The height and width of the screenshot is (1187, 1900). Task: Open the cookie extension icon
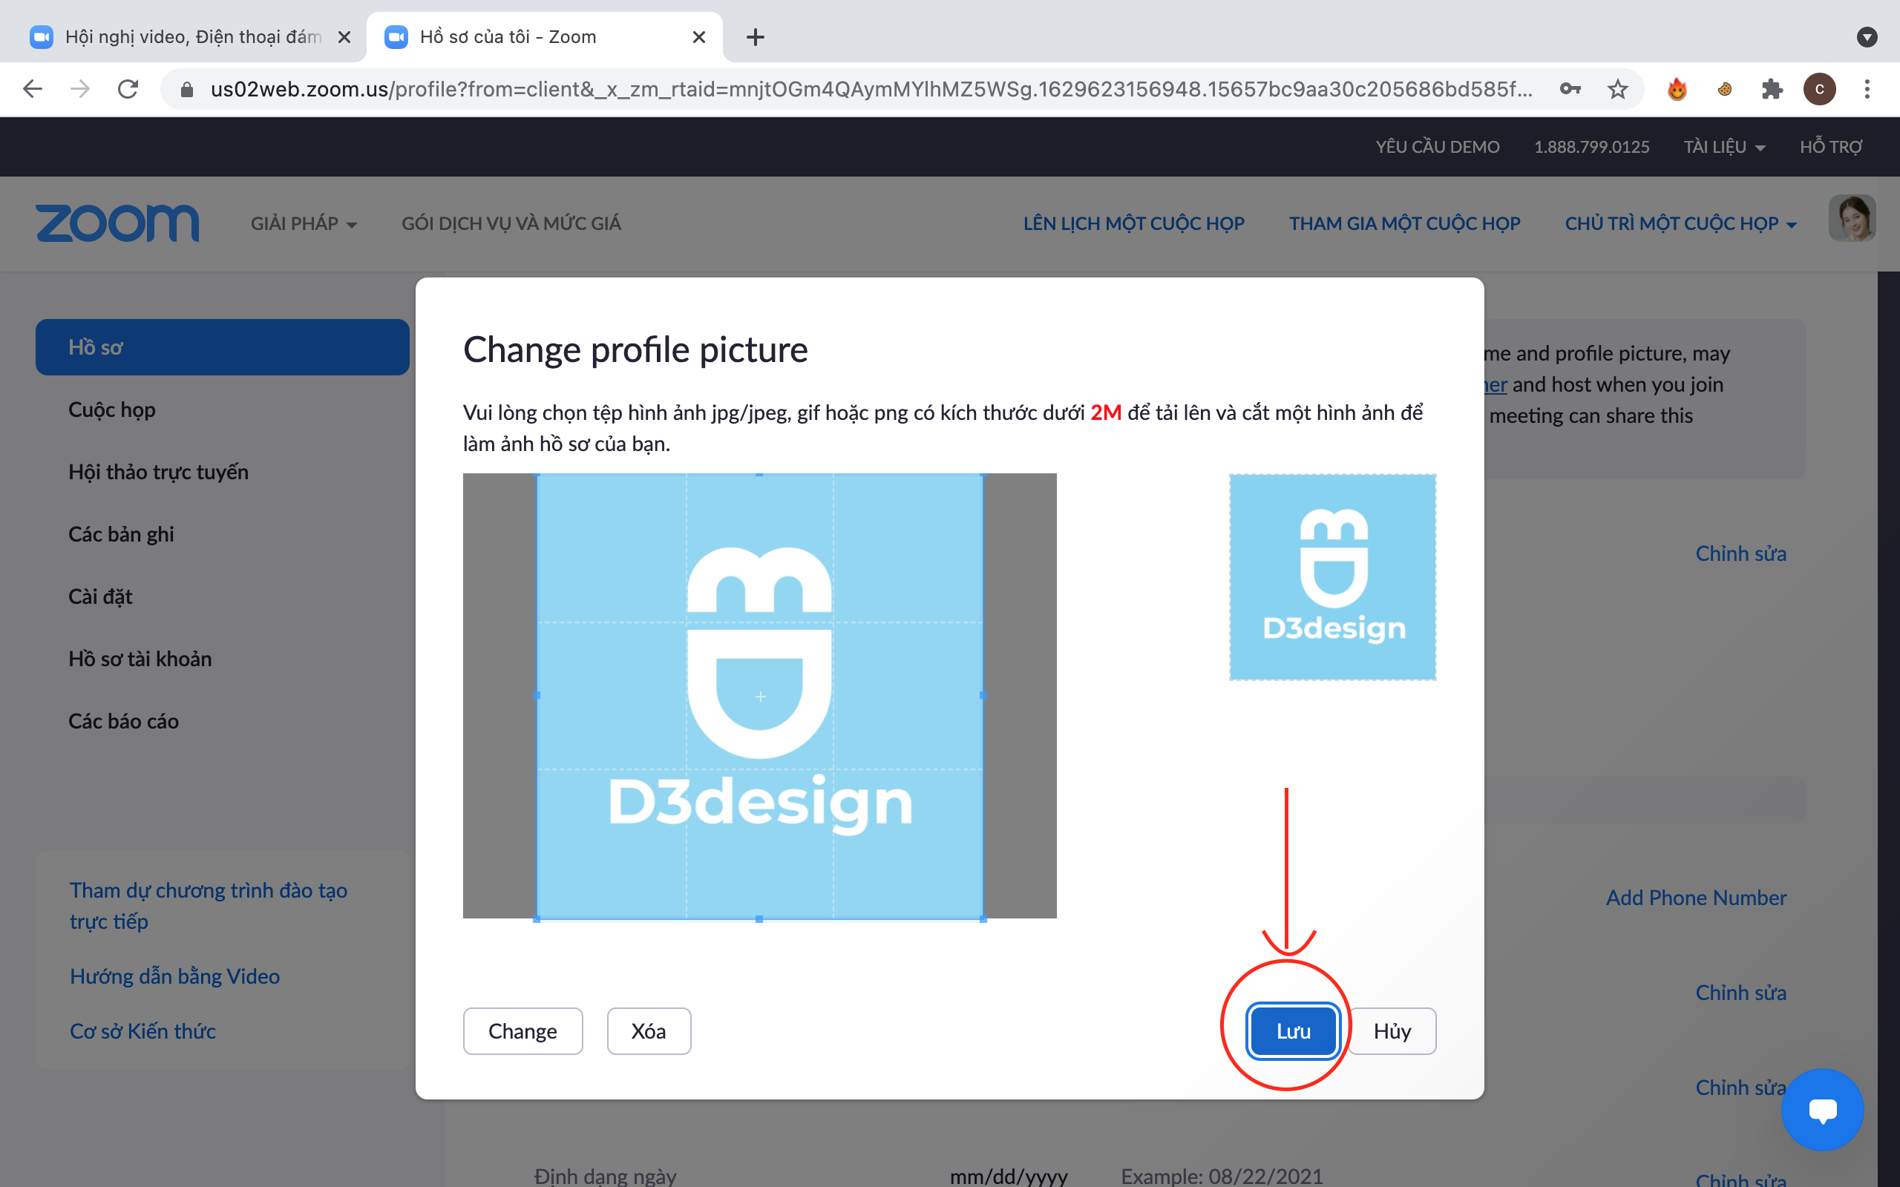point(1724,89)
